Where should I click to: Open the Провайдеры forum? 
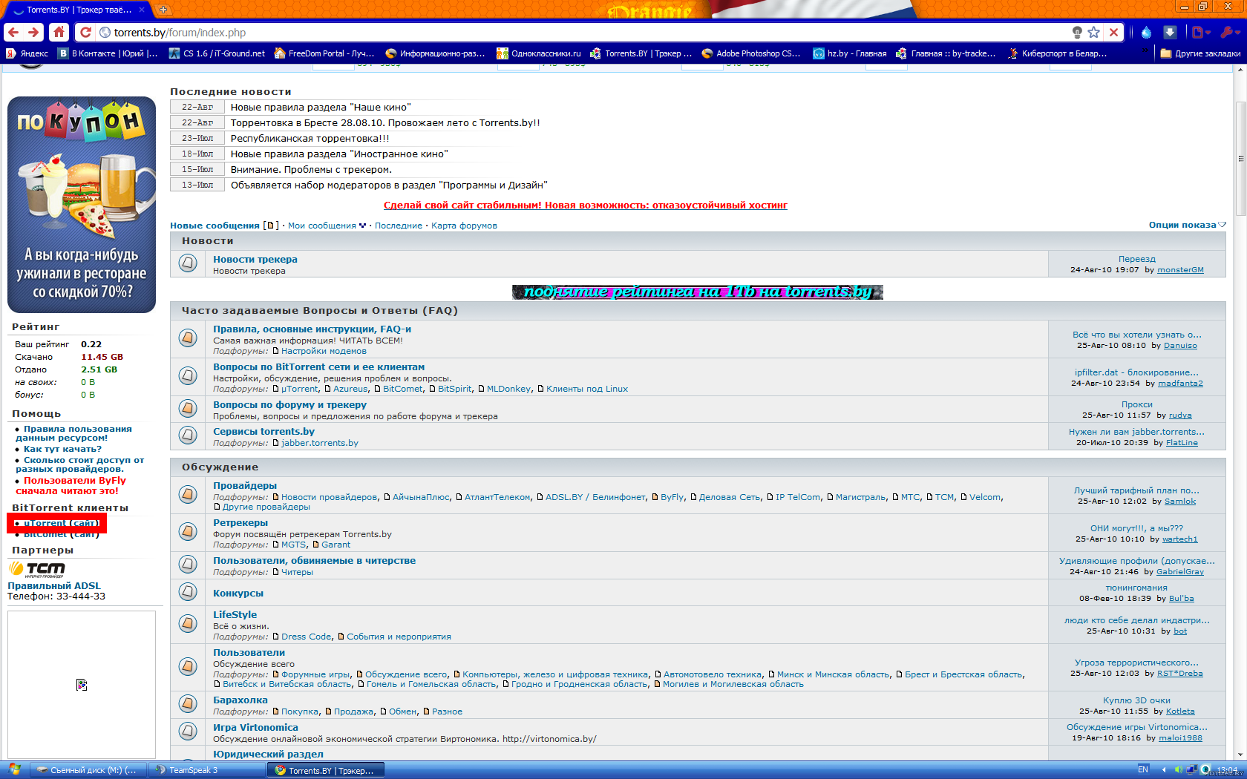[245, 485]
